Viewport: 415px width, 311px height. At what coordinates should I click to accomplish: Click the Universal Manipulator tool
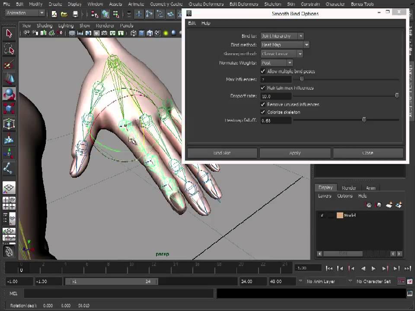(x=9, y=124)
